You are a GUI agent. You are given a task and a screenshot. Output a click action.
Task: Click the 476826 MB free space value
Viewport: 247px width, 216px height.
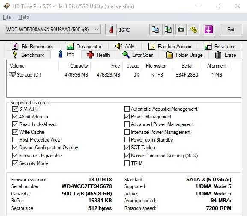pos(108,74)
